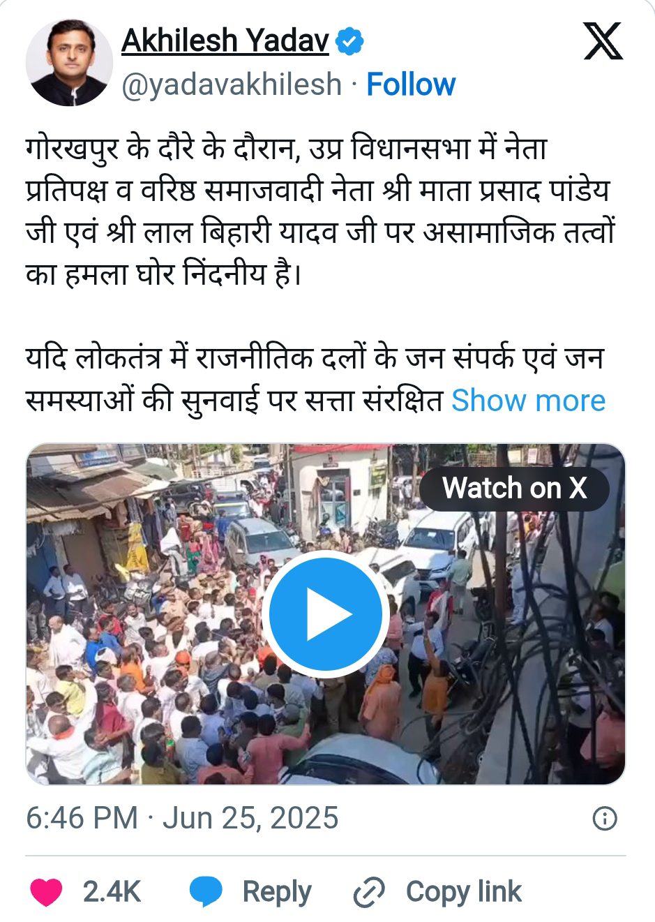655x922 pixels.
Task: Click the 2.4K likes count
Action: [112, 892]
